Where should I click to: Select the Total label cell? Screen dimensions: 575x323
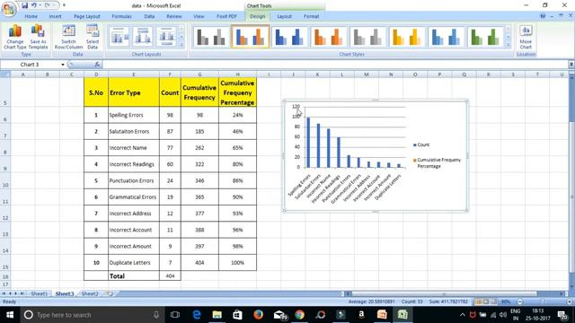pos(134,276)
